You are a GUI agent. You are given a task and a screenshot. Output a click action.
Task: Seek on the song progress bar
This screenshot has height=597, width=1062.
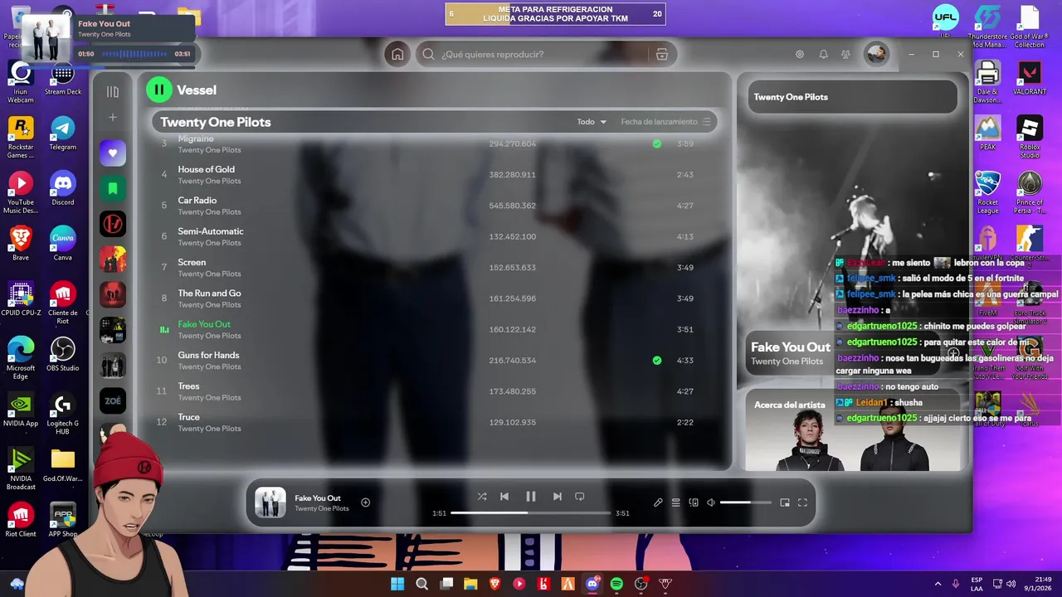tap(531, 513)
